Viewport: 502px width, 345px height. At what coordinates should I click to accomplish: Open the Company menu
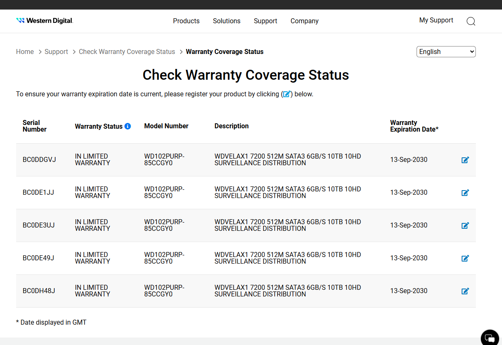305,21
